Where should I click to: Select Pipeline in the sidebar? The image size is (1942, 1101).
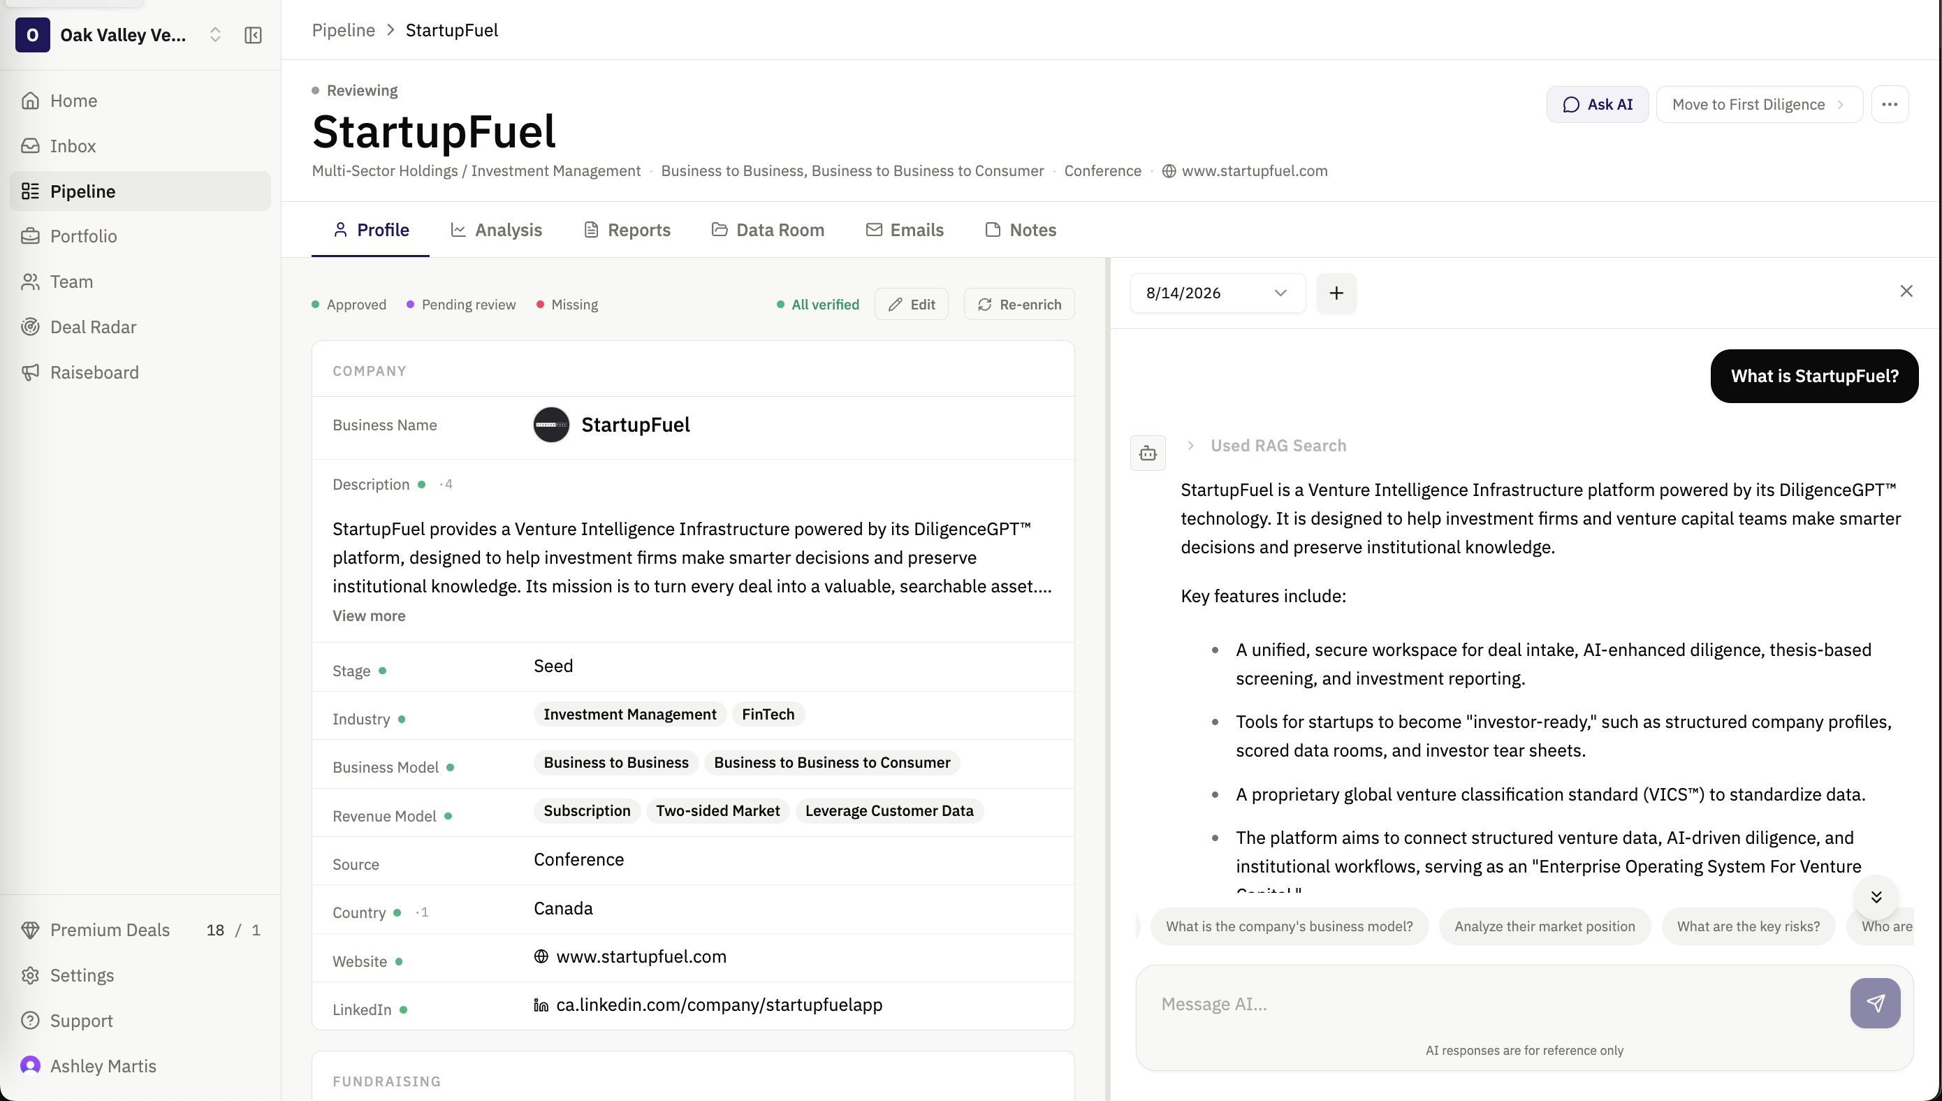click(x=140, y=191)
